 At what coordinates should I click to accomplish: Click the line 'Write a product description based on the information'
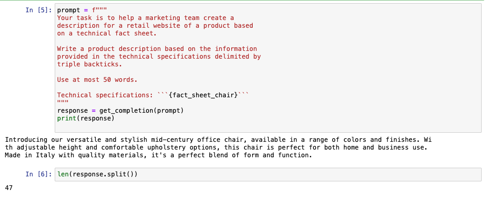157,49
